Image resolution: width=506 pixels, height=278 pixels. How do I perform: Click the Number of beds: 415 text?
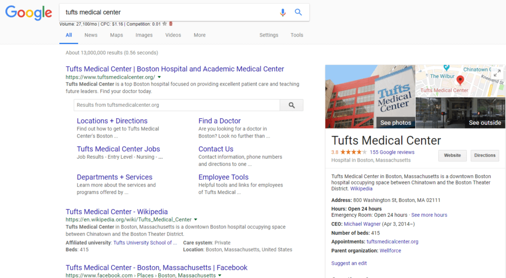[355, 233]
